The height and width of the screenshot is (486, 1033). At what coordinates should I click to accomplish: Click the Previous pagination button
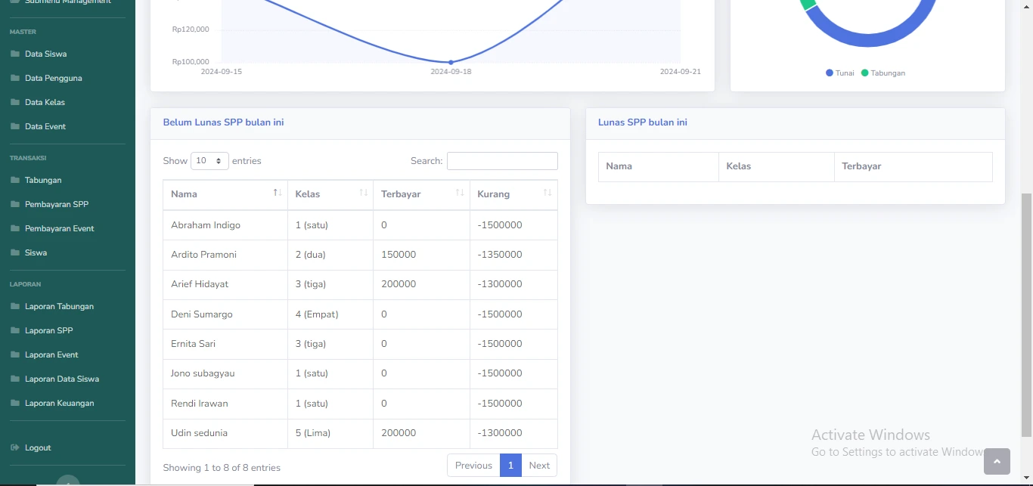tap(473, 466)
